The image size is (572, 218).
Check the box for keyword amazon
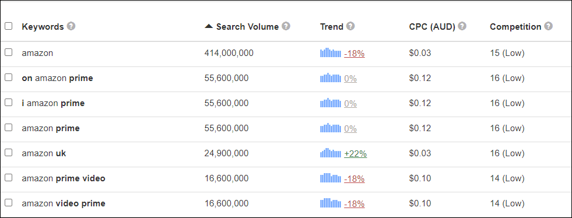coord(8,52)
